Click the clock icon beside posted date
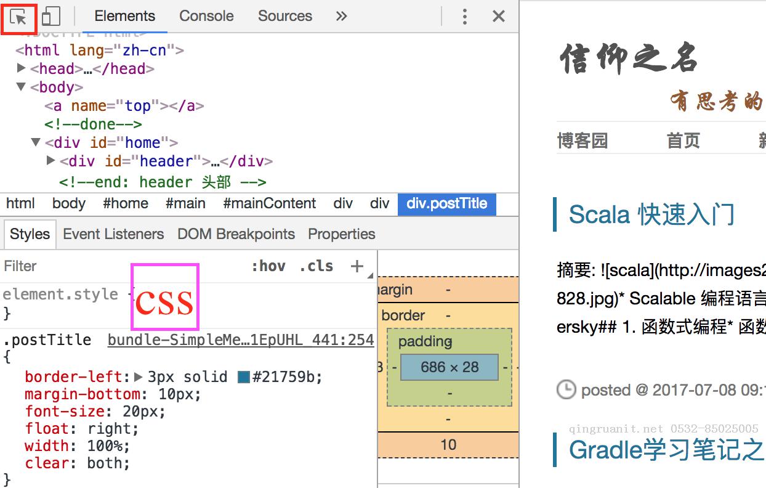766x488 pixels. point(566,389)
